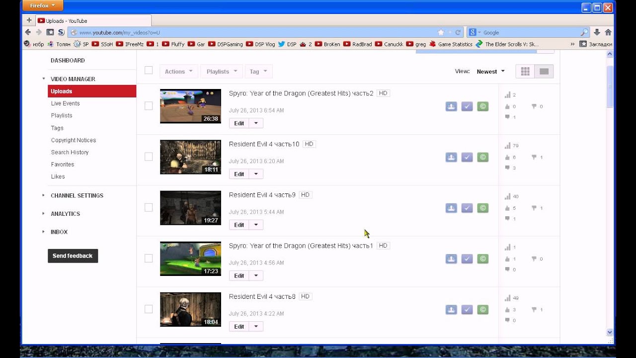Open Live Events in sidebar
Screen dimensions: 636x358
(65, 103)
